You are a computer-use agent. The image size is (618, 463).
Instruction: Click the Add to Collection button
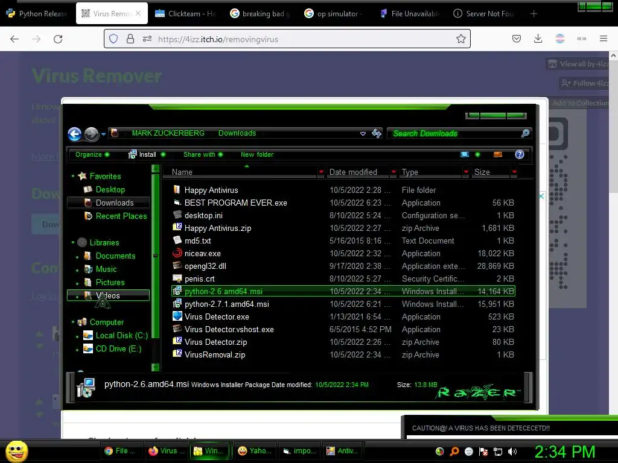tap(580, 102)
